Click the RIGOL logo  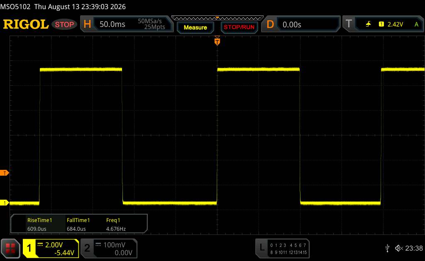pyautogui.click(x=26, y=24)
